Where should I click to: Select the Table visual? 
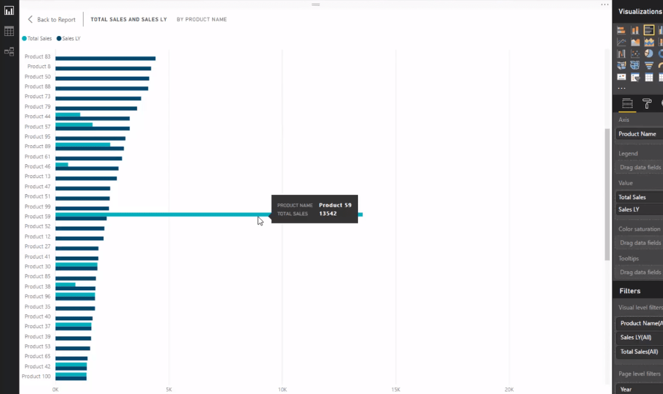click(x=649, y=77)
